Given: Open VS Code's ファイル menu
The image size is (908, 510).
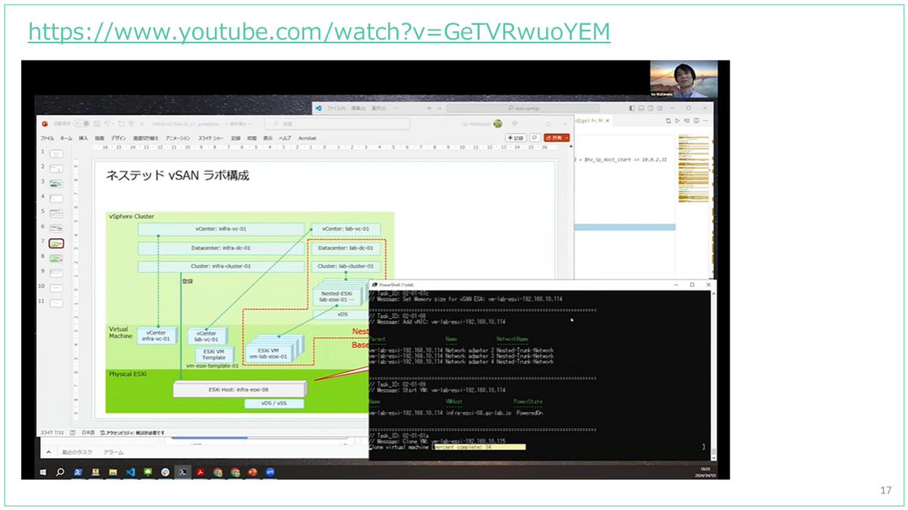Looking at the screenshot, I should point(336,108).
